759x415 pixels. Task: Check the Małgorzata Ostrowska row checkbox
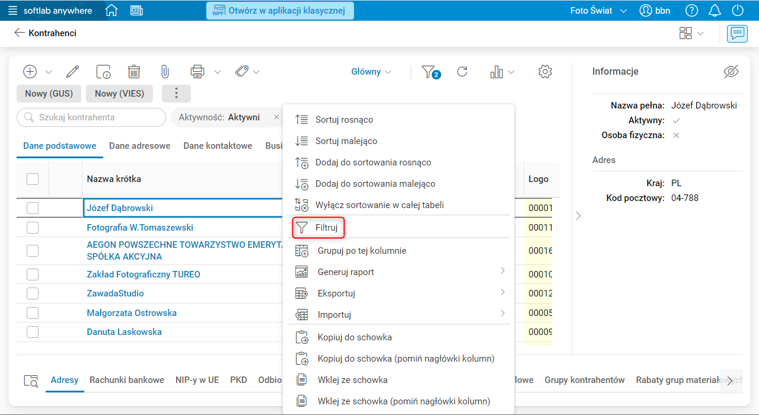point(33,313)
